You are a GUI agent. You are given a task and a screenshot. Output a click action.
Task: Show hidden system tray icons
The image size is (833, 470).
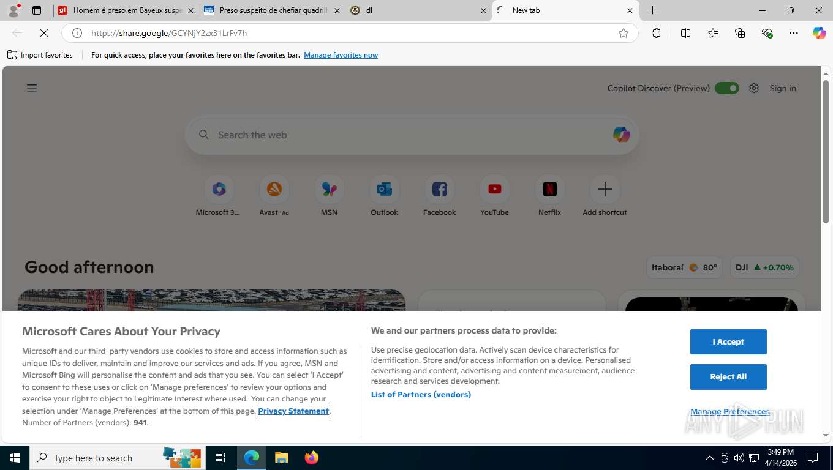click(710, 458)
